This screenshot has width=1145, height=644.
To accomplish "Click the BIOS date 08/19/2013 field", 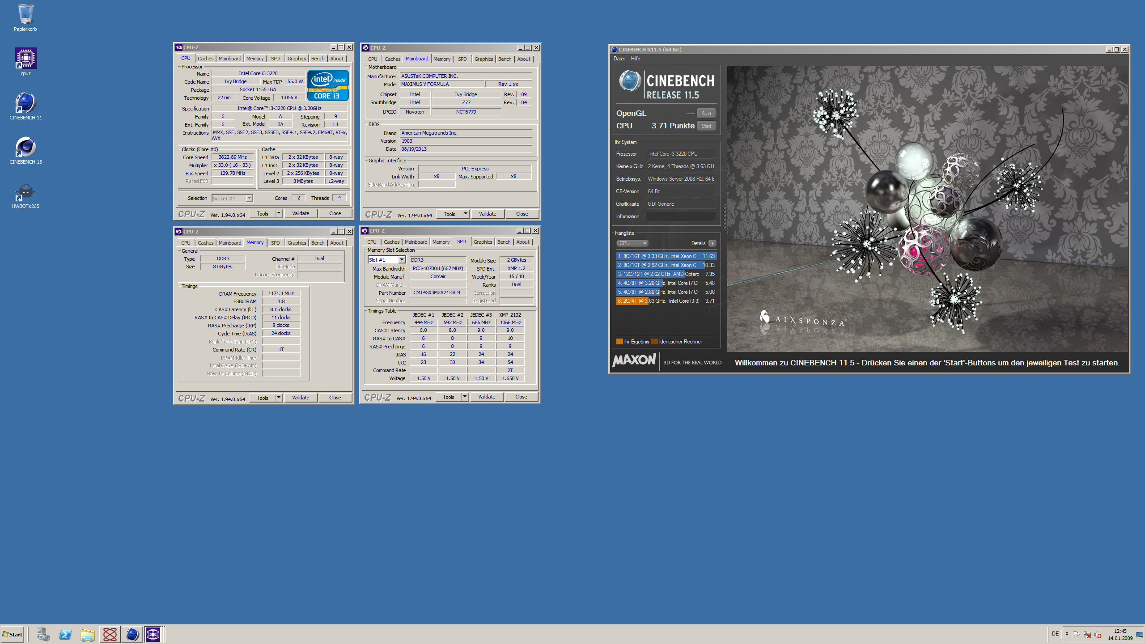I will pyautogui.click(x=466, y=149).
